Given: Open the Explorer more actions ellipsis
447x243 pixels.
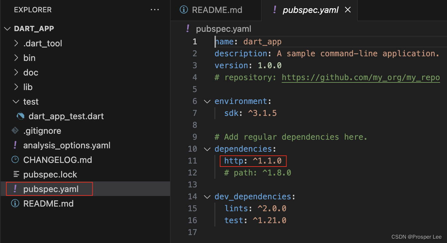Looking at the screenshot, I should [155, 10].
